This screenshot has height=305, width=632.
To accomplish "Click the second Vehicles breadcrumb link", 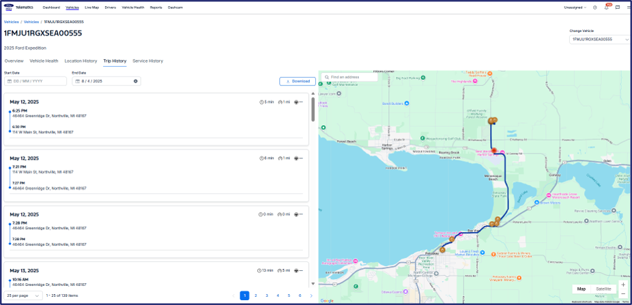I will coord(31,22).
